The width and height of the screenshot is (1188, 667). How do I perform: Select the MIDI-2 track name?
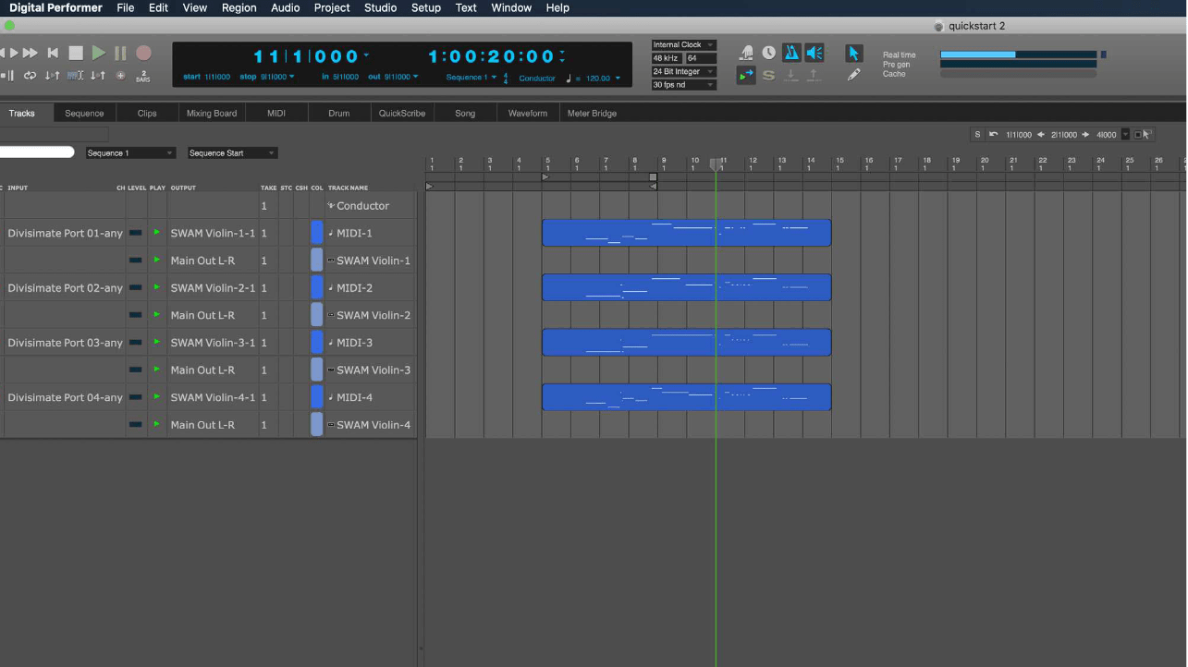[355, 288]
